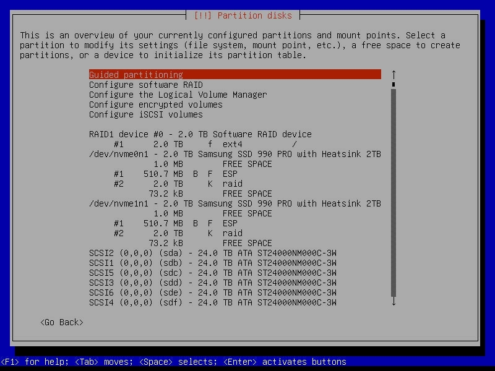
Task: Select the /dev/nvme1n1 Samsung SSD device
Action: (x=235, y=203)
